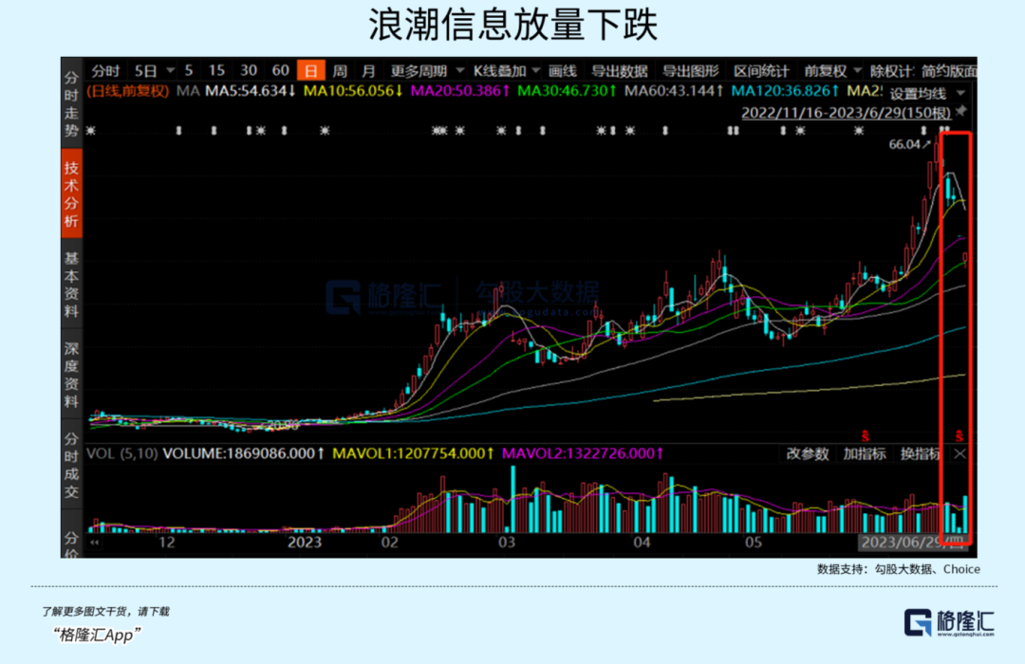The image size is (1025, 664).
Task: Click the 04 month label on time axis
Action: (x=642, y=543)
